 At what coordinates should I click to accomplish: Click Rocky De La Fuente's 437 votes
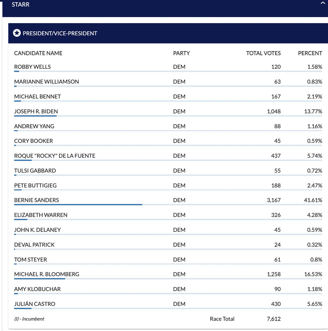point(276,156)
